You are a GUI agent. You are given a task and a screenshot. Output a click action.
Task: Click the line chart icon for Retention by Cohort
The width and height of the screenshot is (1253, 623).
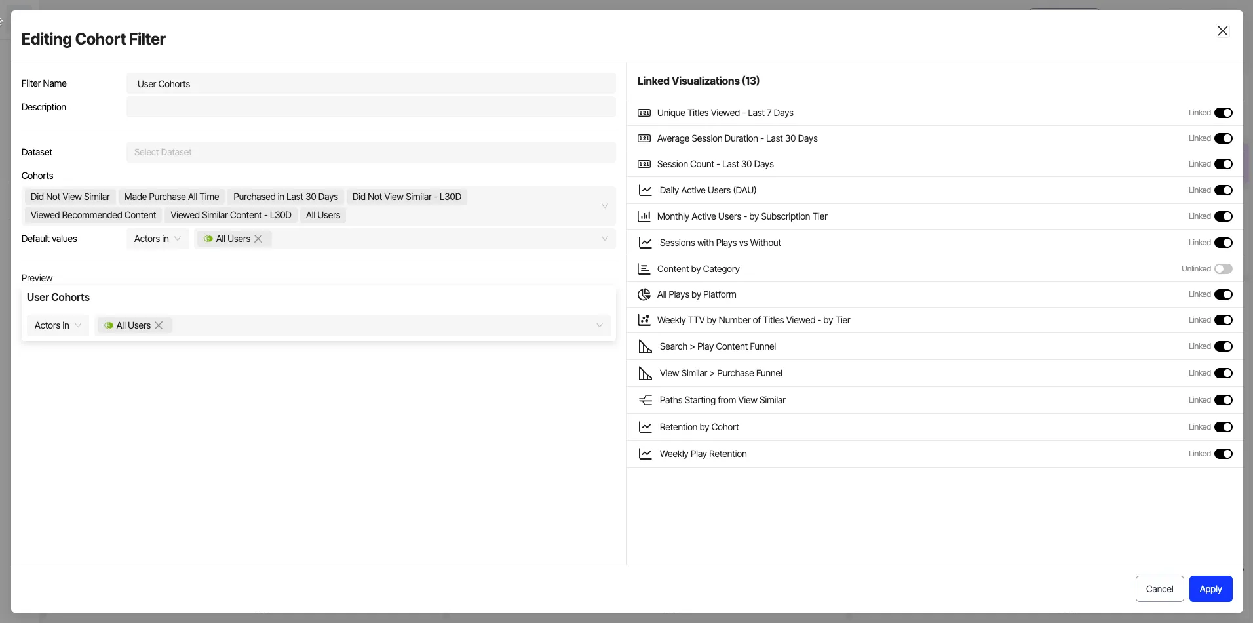click(x=646, y=427)
